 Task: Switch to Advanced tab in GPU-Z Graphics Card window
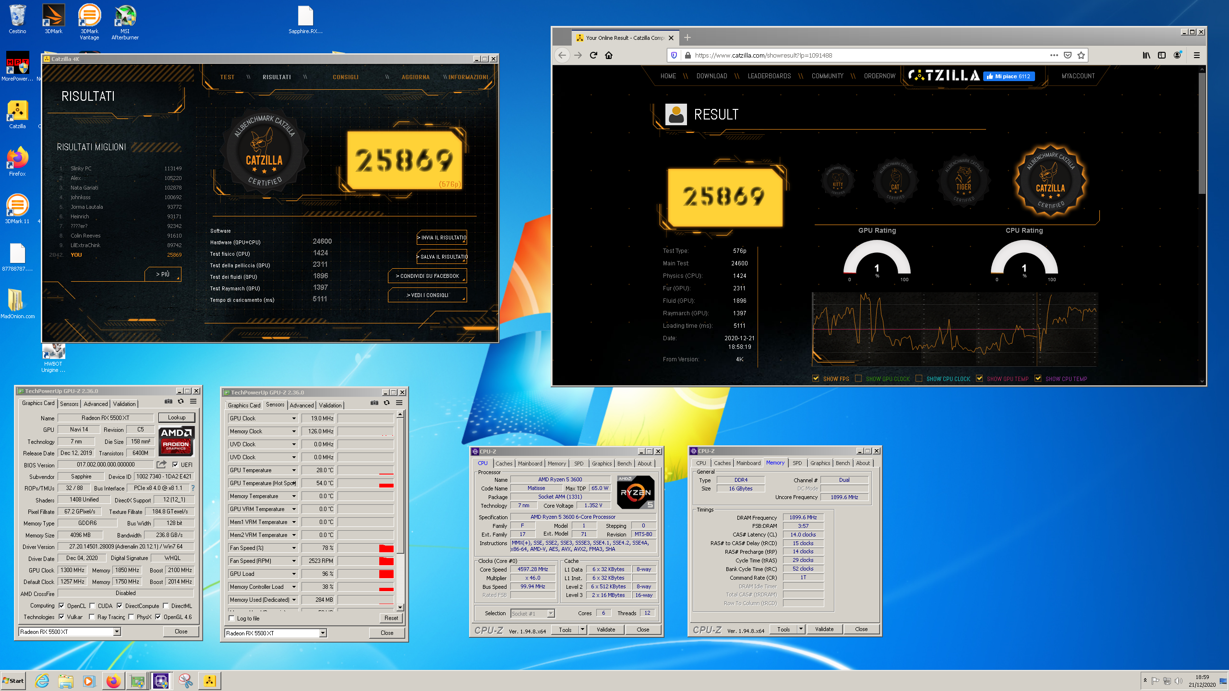coord(96,404)
